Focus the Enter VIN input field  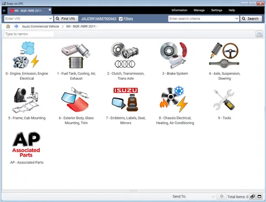pos(26,19)
